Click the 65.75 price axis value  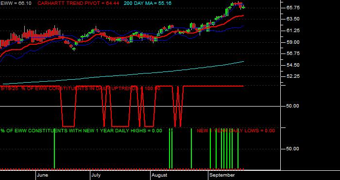293,8
